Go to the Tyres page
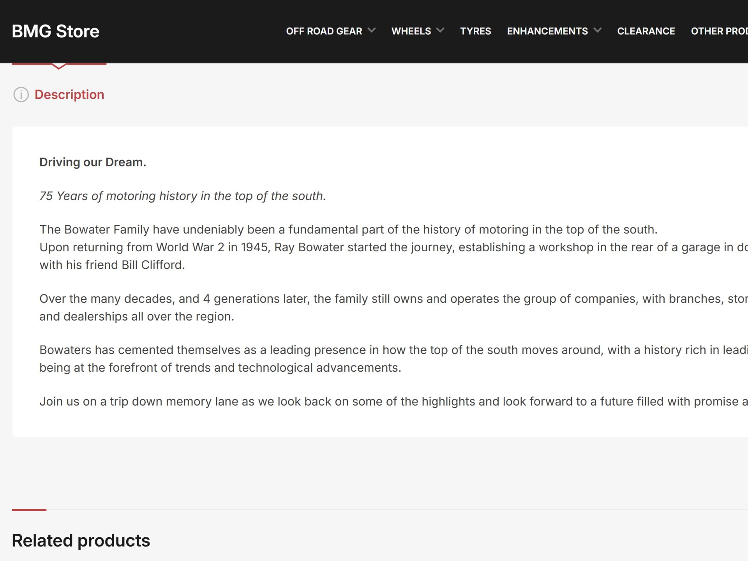 tap(475, 31)
